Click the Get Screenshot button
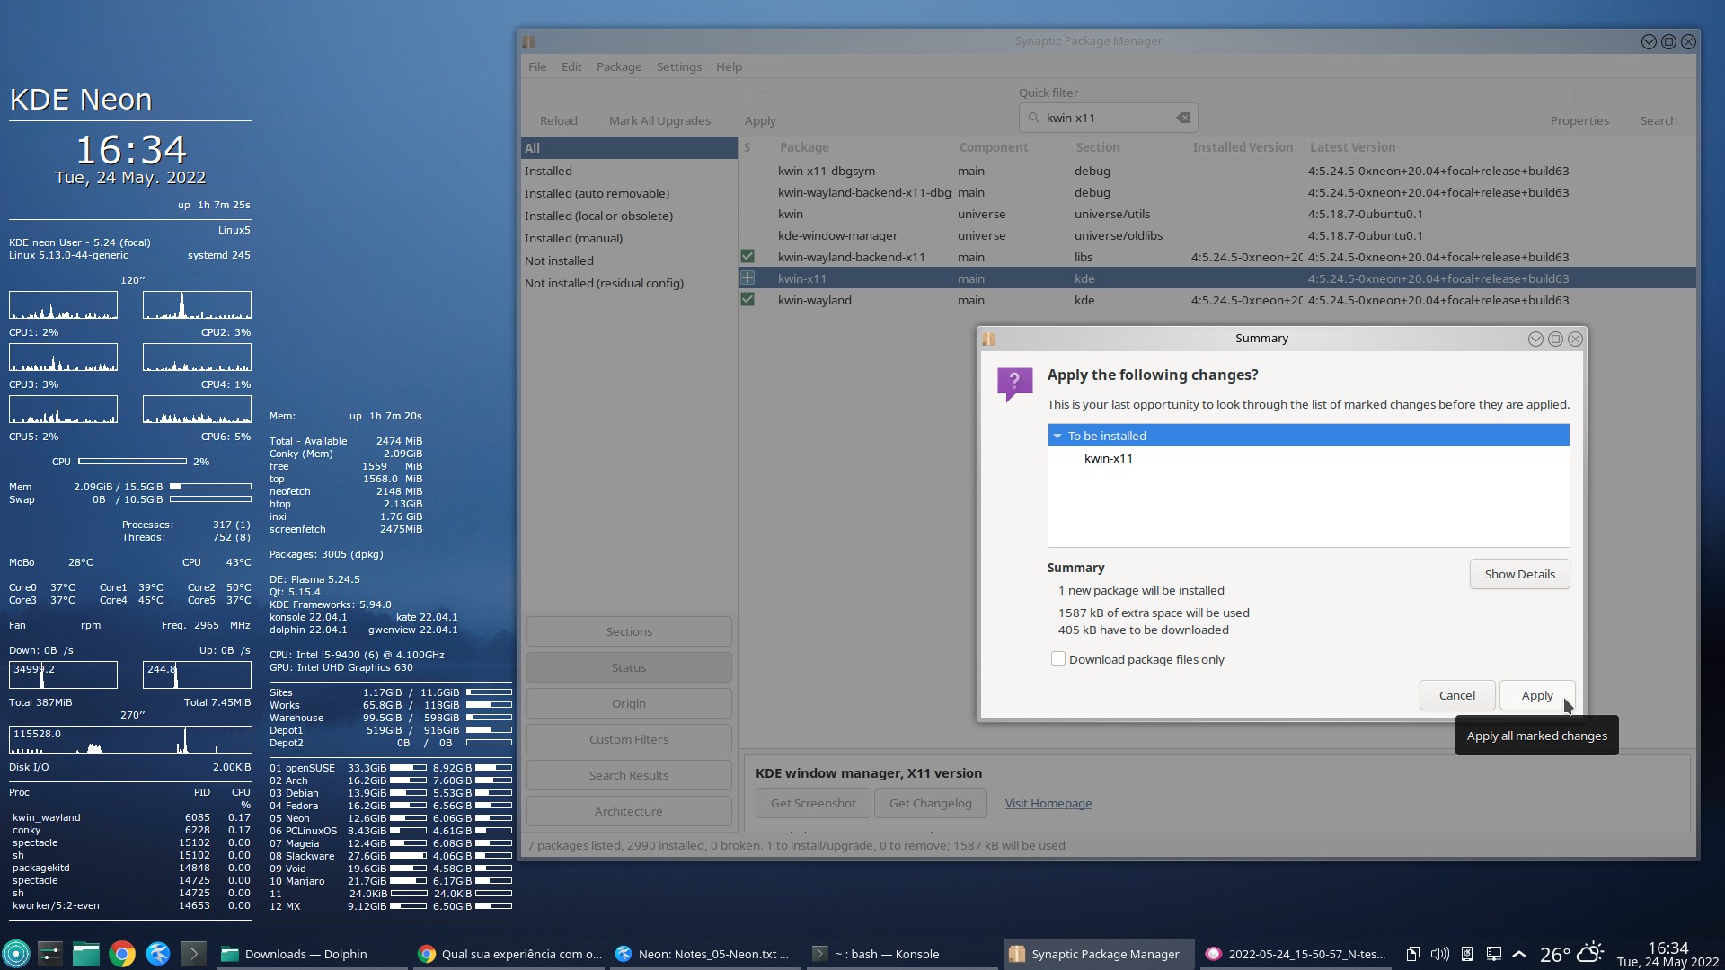This screenshot has width=1725, height=970. [813, 803]
